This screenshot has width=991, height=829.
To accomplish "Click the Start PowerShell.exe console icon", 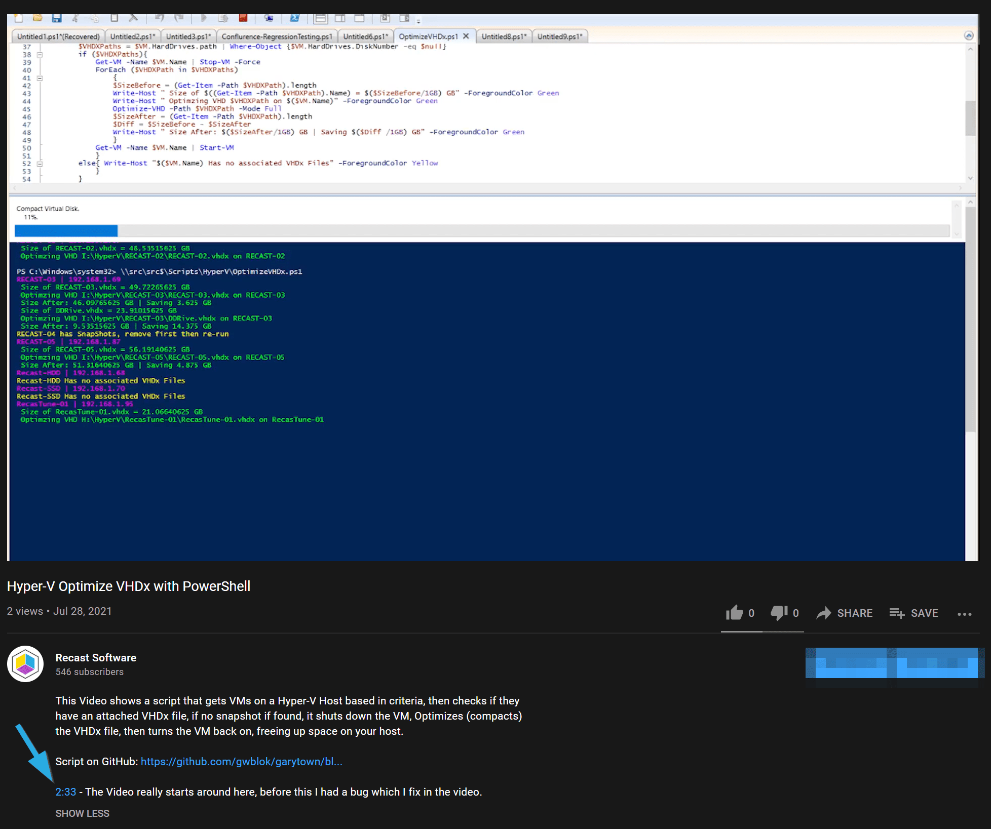I will coord(295,18).
